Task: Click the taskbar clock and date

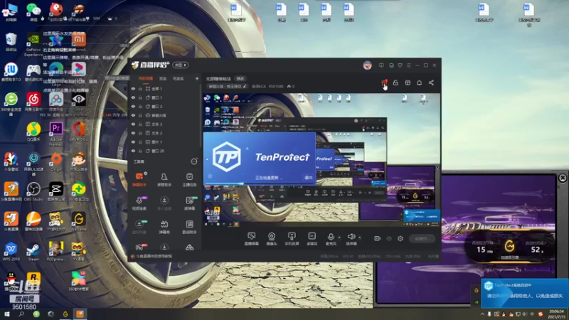Action: [x=556, y=314]
